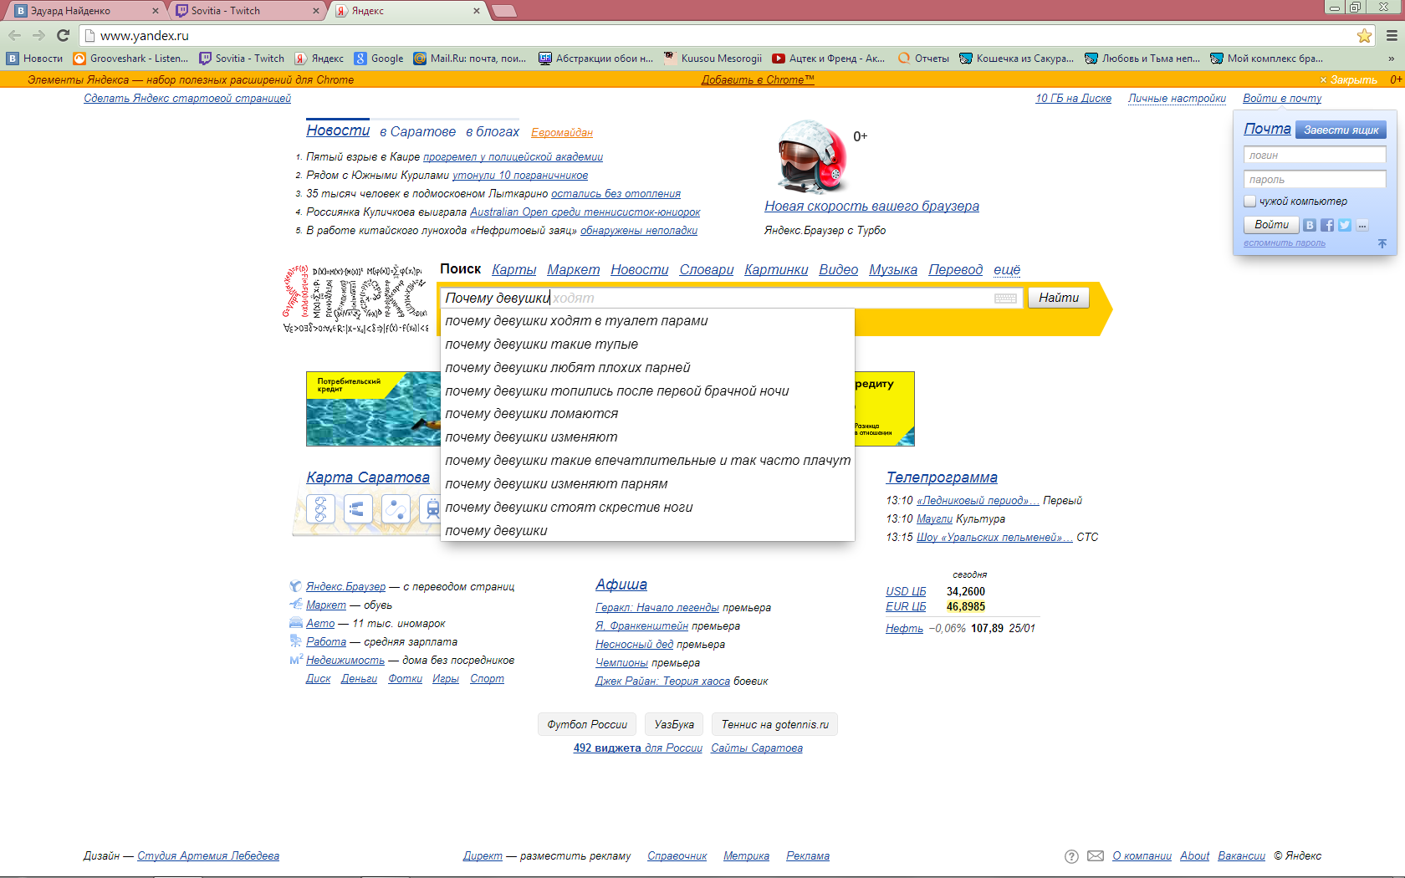Open the 'Добавить в Chrome' link
Image resolution: width=1405 pixels, height=878 pixels.
pos(758,80)
